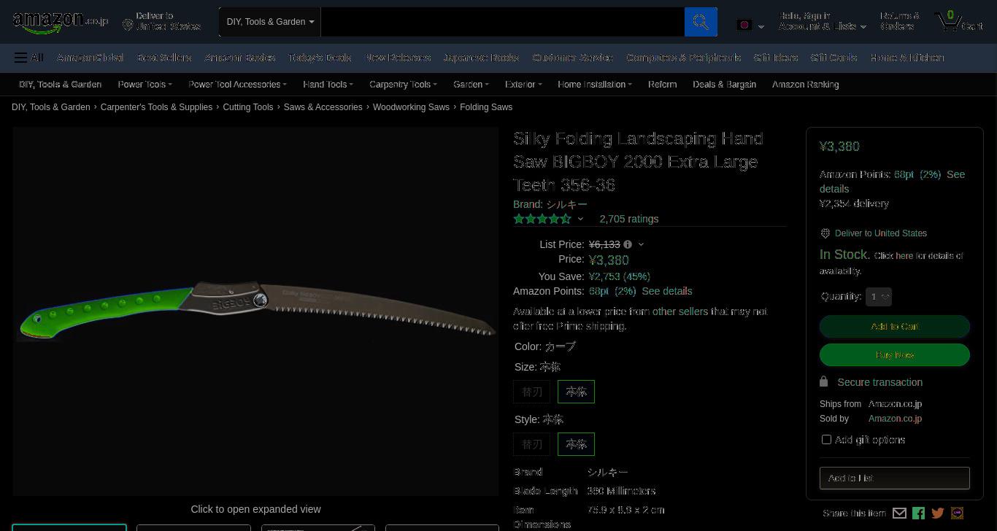Viewport: 997px width, 531px height.
Task: Expand Power Tool Accessories submenu
Action: 237,85
